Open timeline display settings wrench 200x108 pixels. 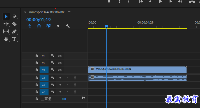coord(68,26)
